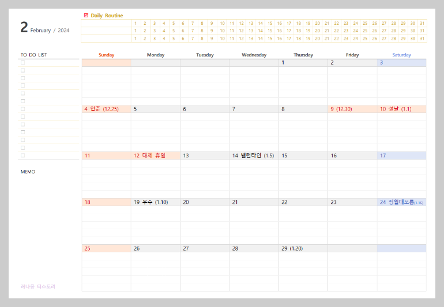Click calendar date 16 under Friday
444x307 pixels.
coord(333,156)
